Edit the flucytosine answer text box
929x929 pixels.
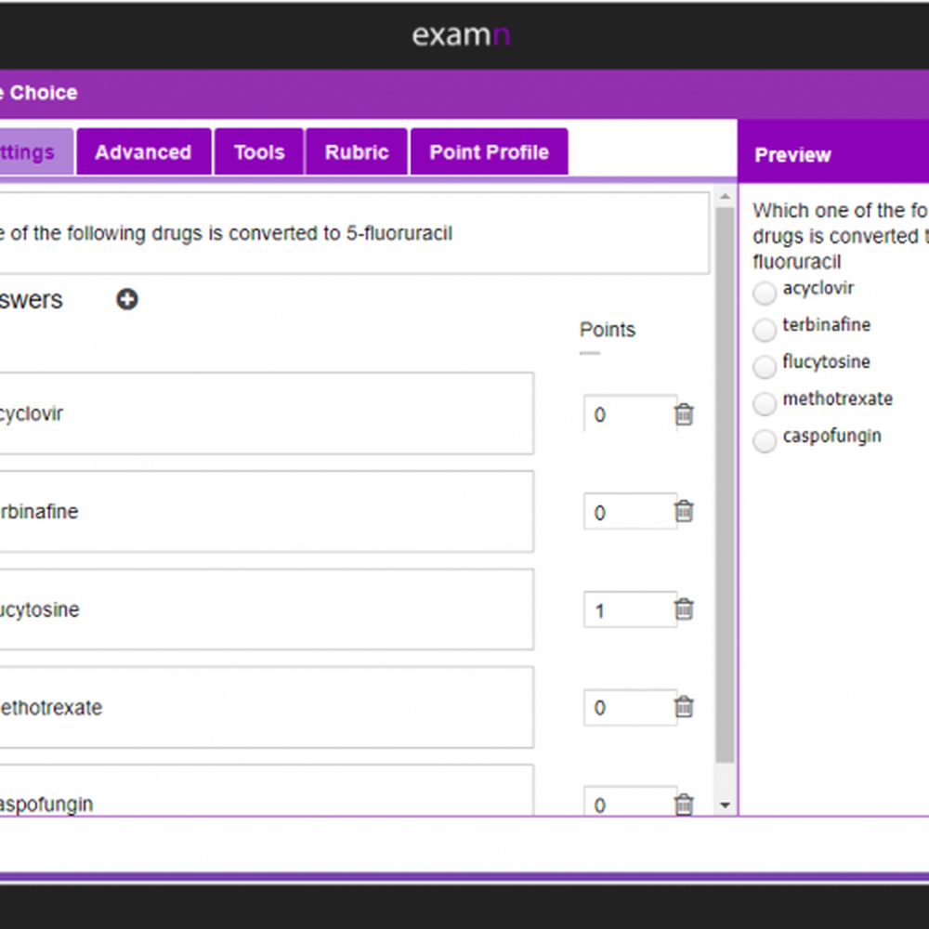point(266,609)
